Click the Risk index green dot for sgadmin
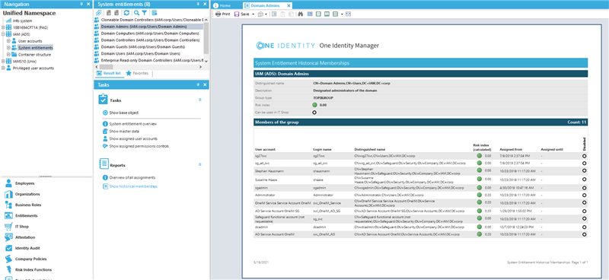This screenshot has width=609, height=280. click(x=480, y=187)
